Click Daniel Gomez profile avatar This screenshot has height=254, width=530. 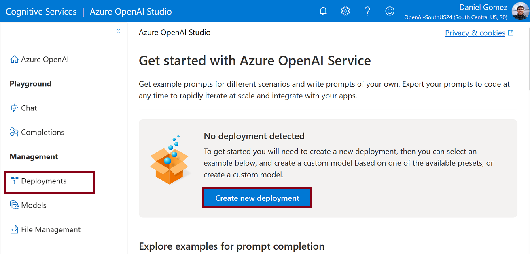(x=519, y=11)
